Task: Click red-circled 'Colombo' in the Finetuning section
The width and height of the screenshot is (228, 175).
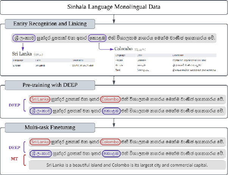Action: pyautogui.click(x=110, y=142)
